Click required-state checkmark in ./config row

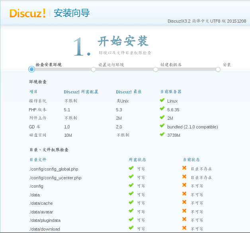tap(131, 185)
